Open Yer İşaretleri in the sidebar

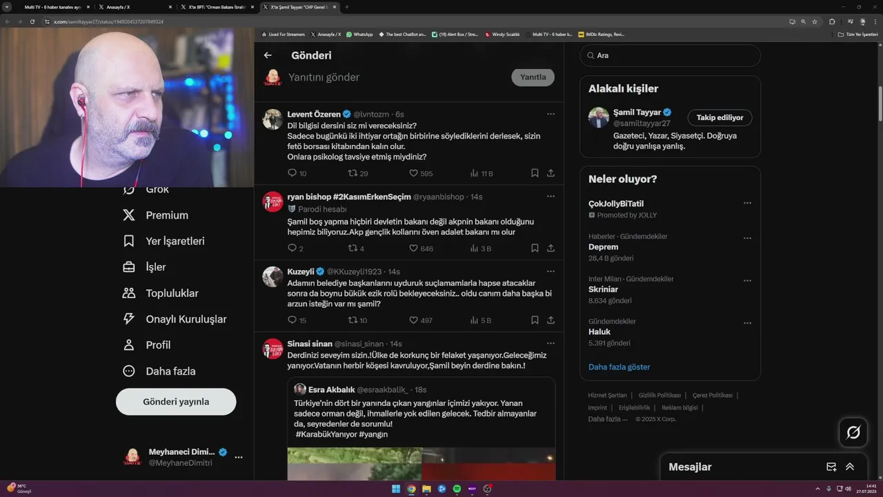coord(163,241)
